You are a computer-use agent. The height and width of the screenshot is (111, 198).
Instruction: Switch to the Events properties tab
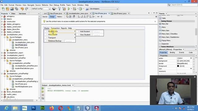[x=182, y=52]
